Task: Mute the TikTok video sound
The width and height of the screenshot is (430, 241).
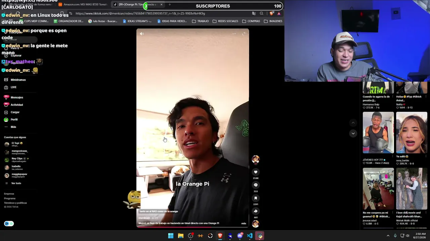Action: 142,34
